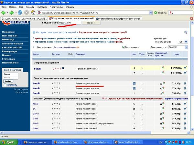Click the horizontal scrollbar of the page
The height and width of the screenshot is (145, 194).
click(x=77, y=133)
